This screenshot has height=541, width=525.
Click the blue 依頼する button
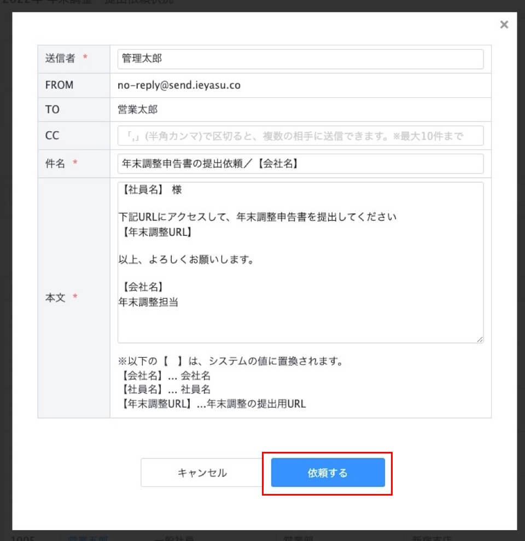coord(328,473)
